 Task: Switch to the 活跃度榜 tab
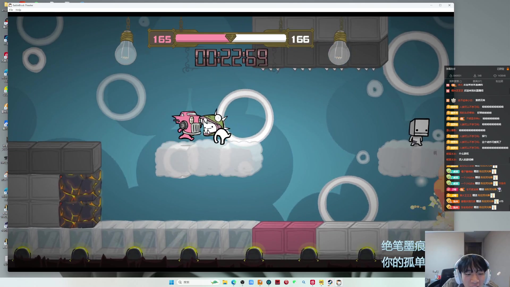click(454, 81)
